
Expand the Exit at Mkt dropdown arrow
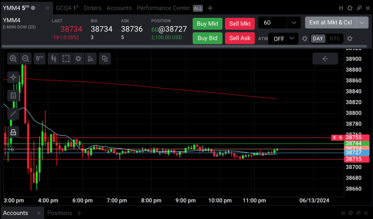[x=362, y=23]
